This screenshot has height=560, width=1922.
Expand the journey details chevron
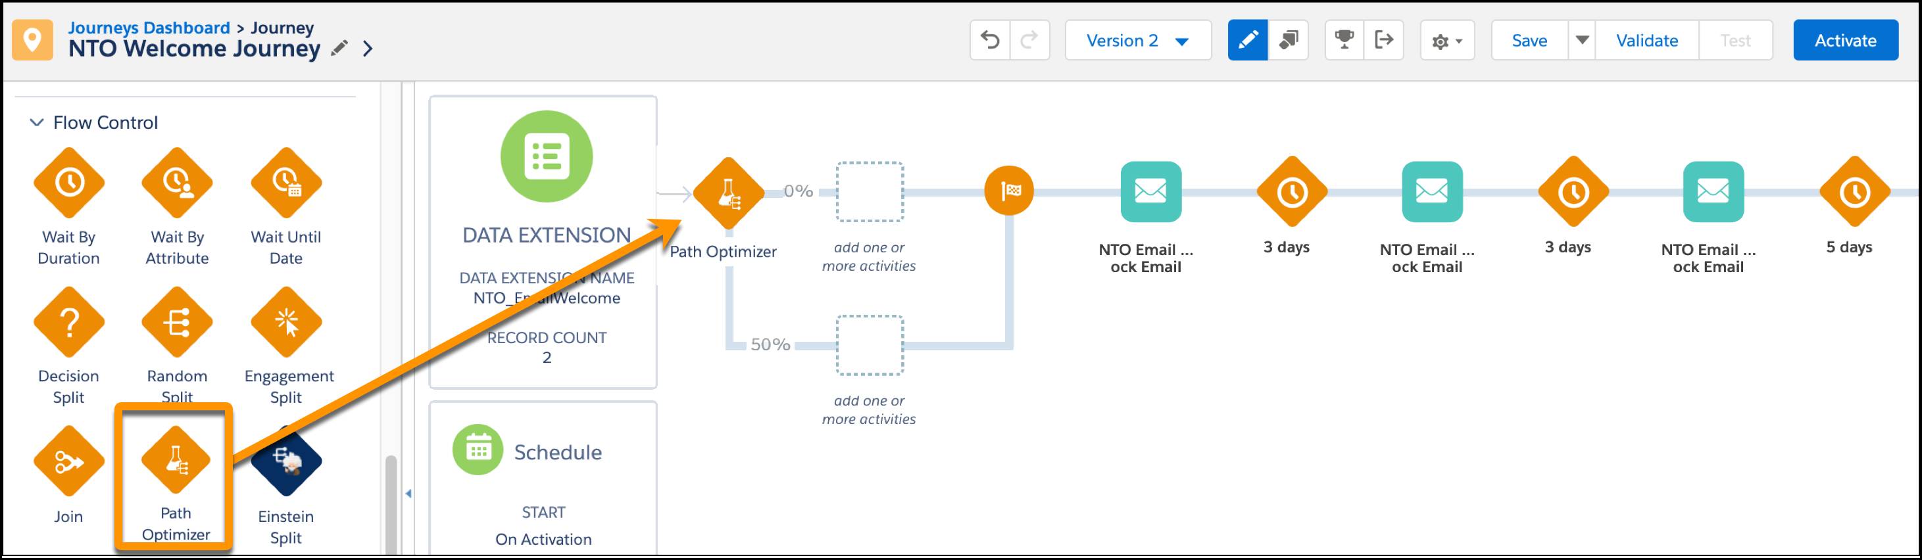[368, 49]
